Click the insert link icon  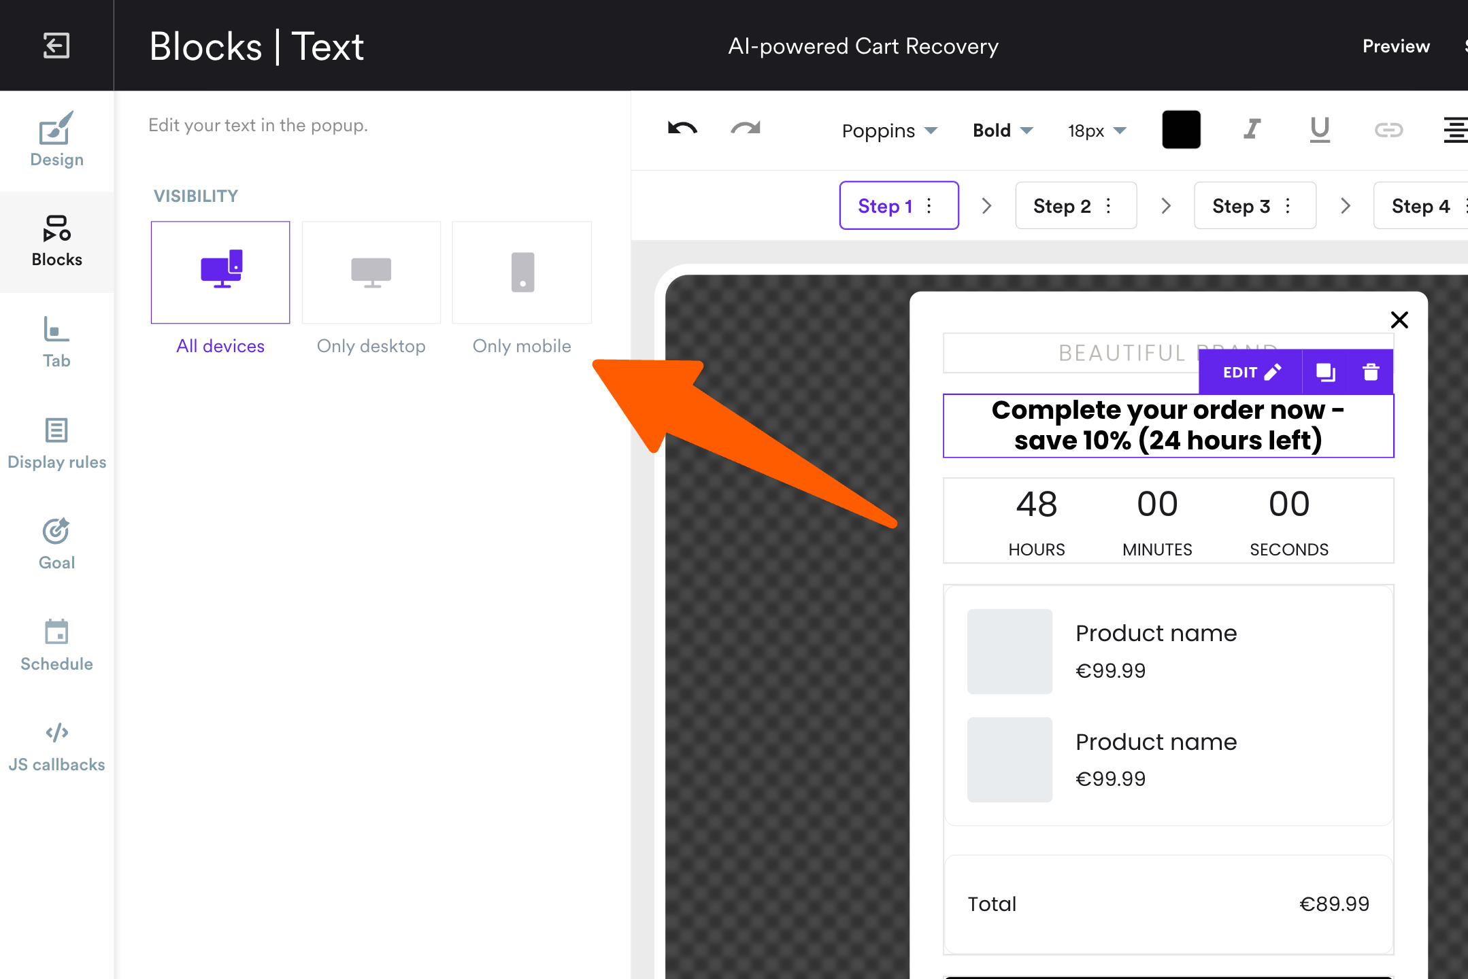coord(1388,129)
